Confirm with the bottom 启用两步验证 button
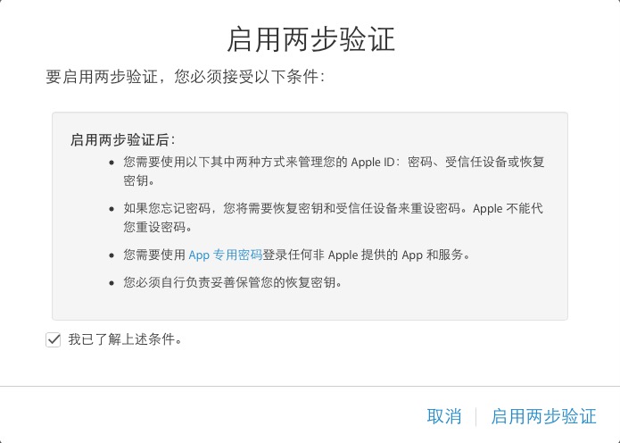This screenshot has height=443, width=620. 543,416
